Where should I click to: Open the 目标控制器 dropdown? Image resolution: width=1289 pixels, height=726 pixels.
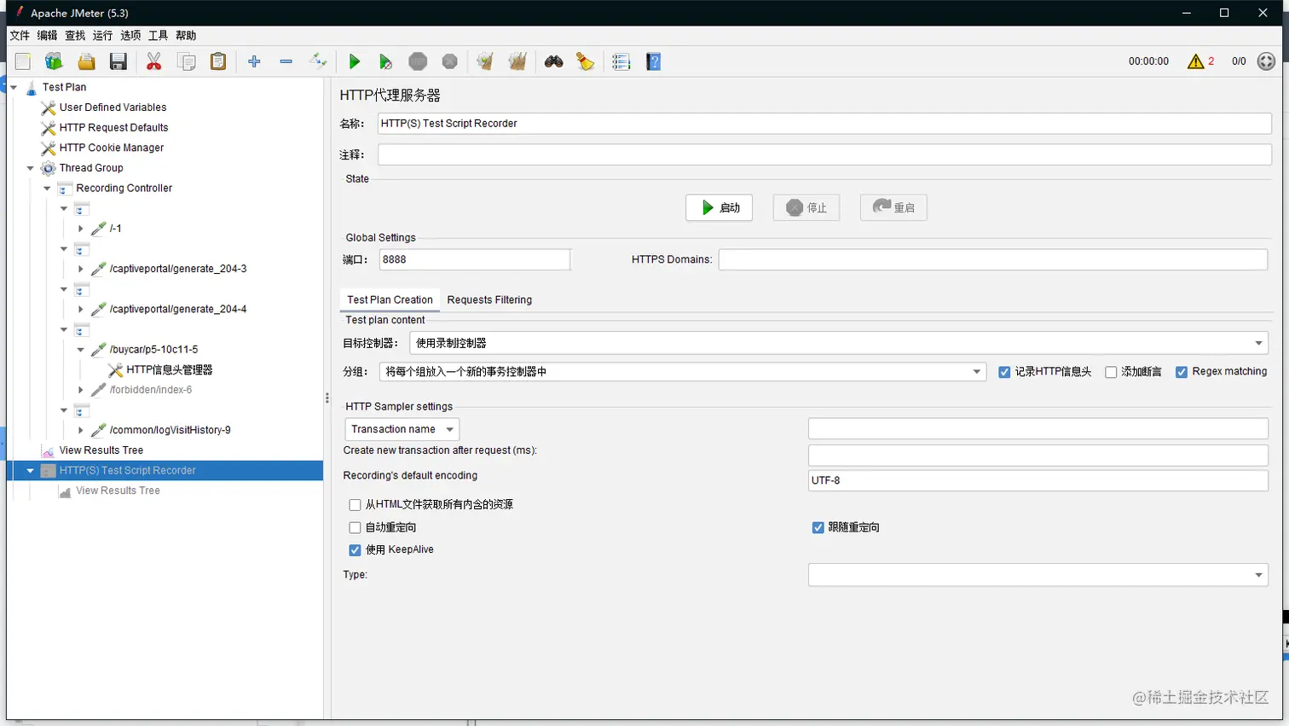pyautogui.click(x=839, y=343)
